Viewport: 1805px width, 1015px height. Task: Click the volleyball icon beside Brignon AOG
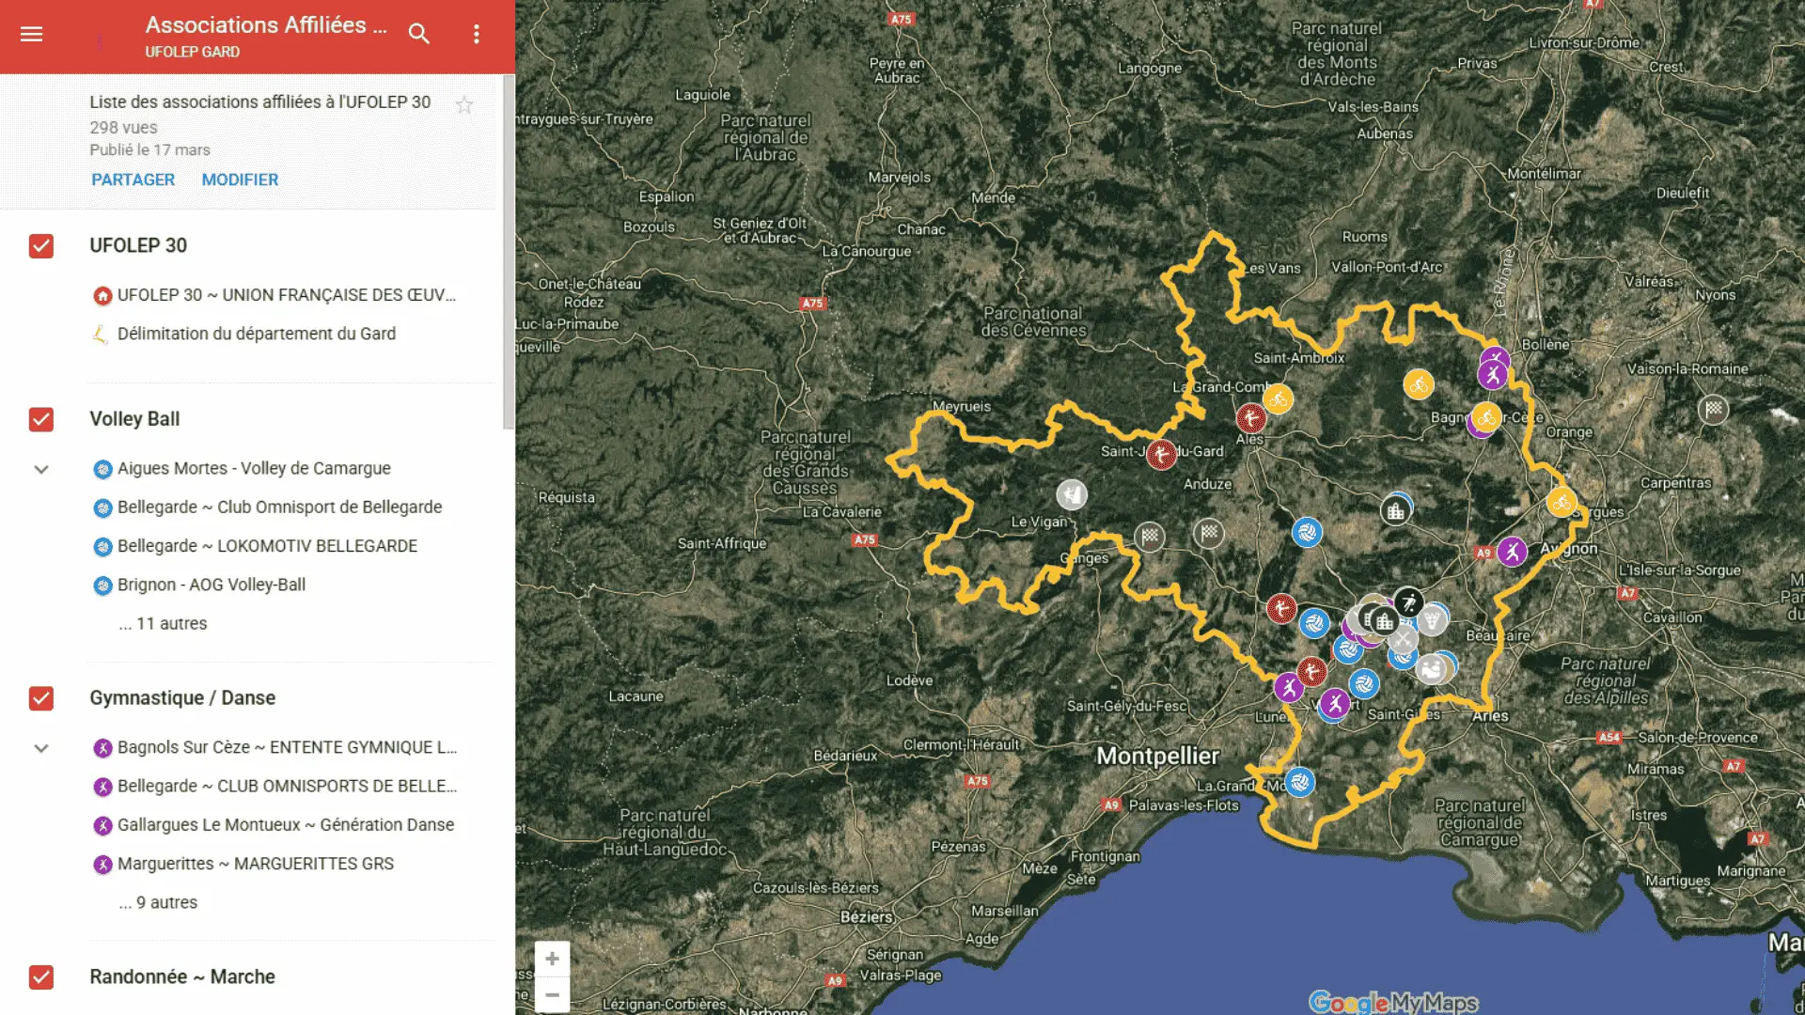102,586
